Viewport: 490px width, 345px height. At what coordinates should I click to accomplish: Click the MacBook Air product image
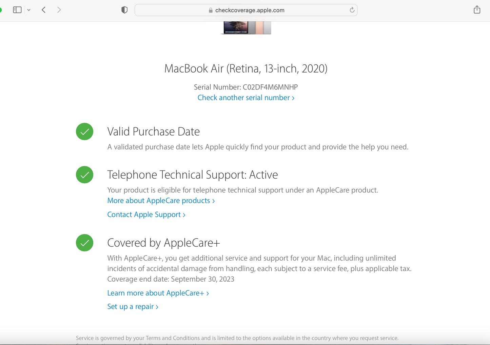pyautogui.click(x=246, y=27)
